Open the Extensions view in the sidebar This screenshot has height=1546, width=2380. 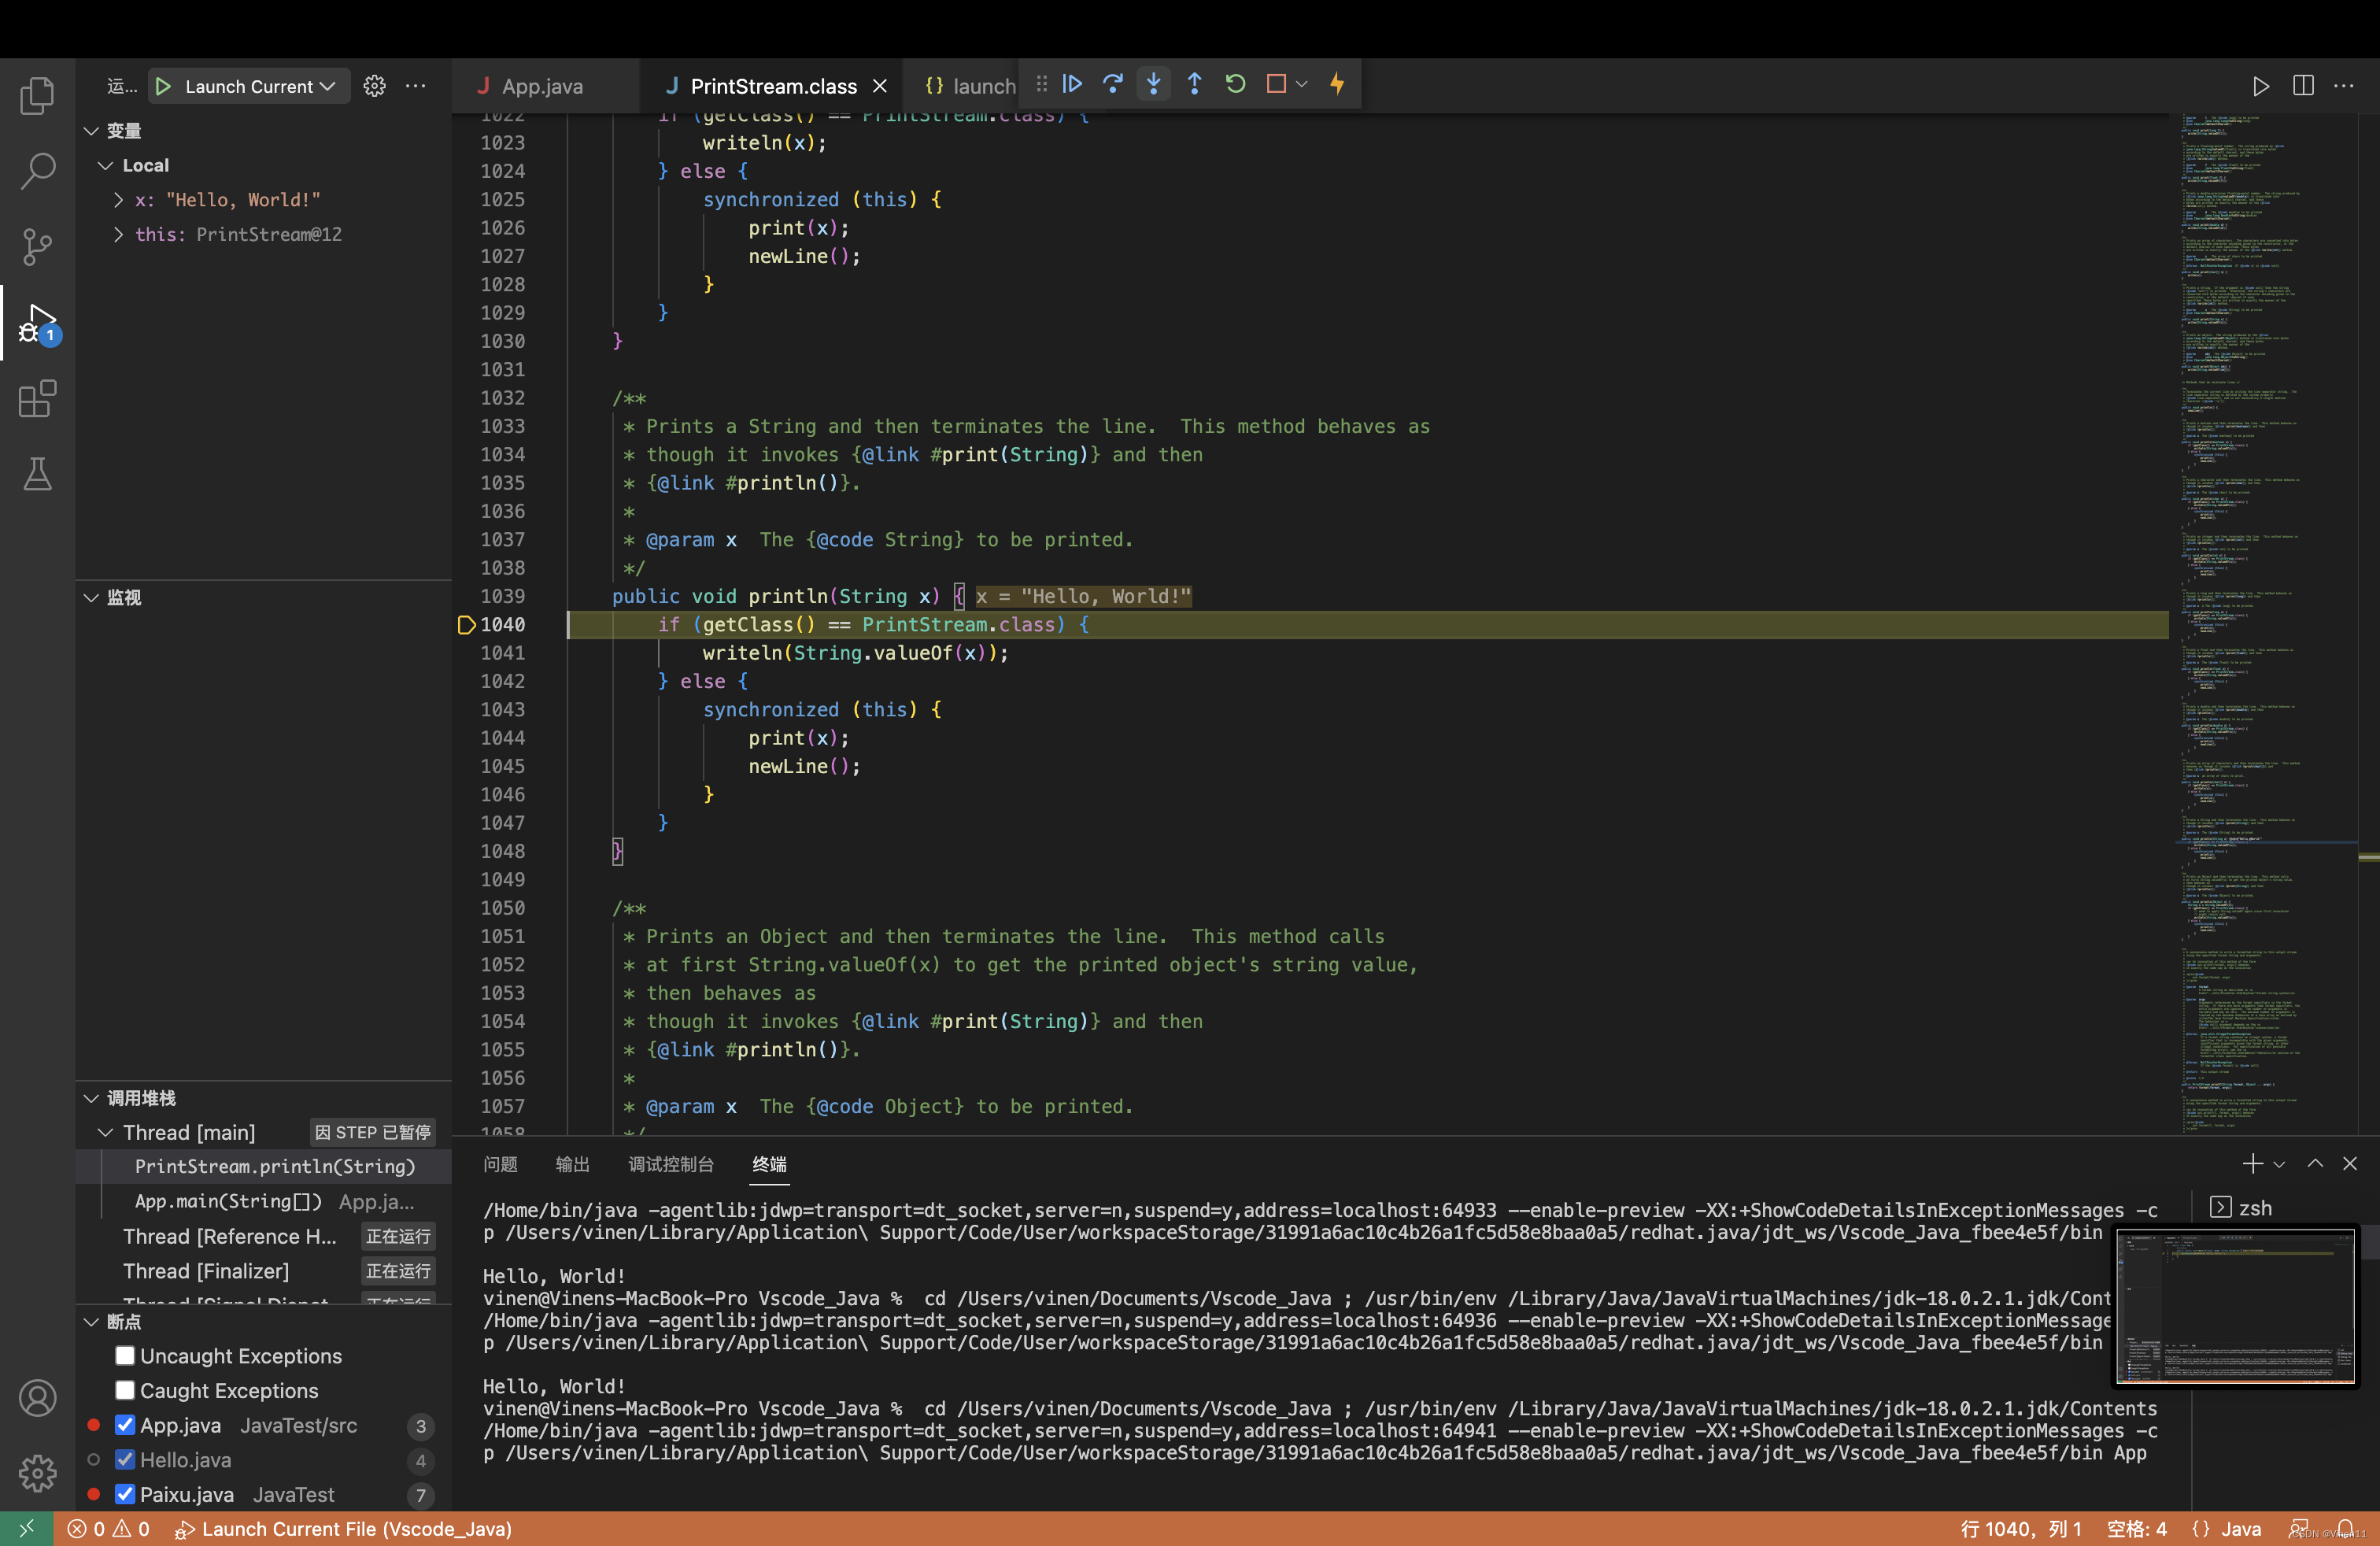click(x=37, y=398)
